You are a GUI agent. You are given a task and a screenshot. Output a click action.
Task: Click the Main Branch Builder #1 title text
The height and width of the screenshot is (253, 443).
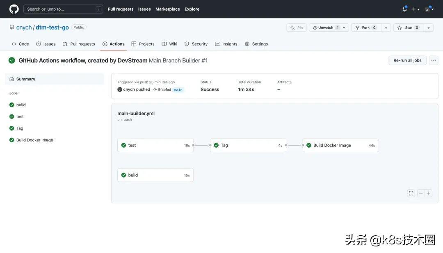point(178,60)
